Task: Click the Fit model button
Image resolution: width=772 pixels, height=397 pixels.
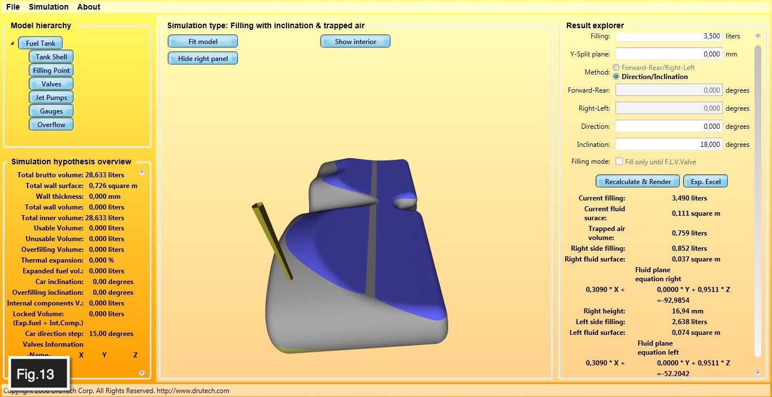Action: 203,42
